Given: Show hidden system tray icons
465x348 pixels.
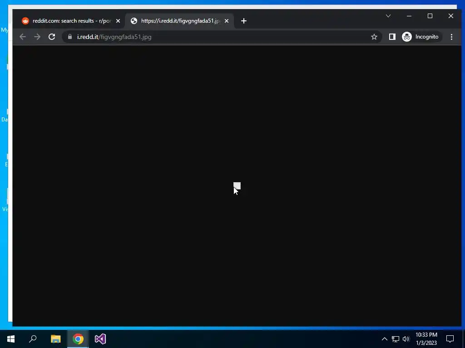Looking at the screenshot, I should coord(384,339).
